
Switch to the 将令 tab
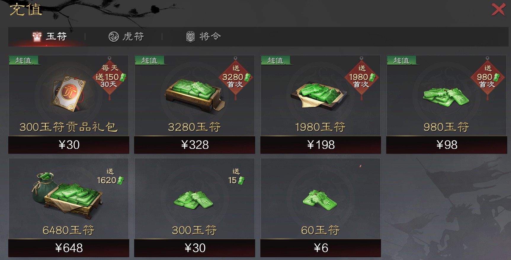pyautogui.click(x=203, y=36)
